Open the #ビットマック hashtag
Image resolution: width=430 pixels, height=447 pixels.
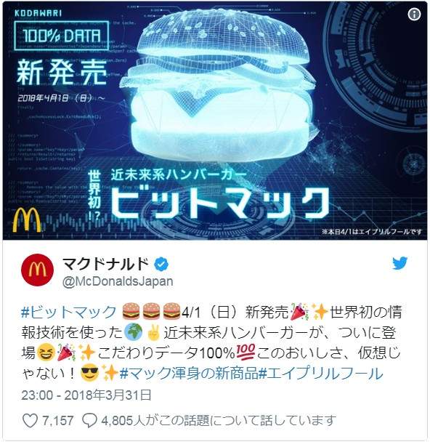point(69,312)
